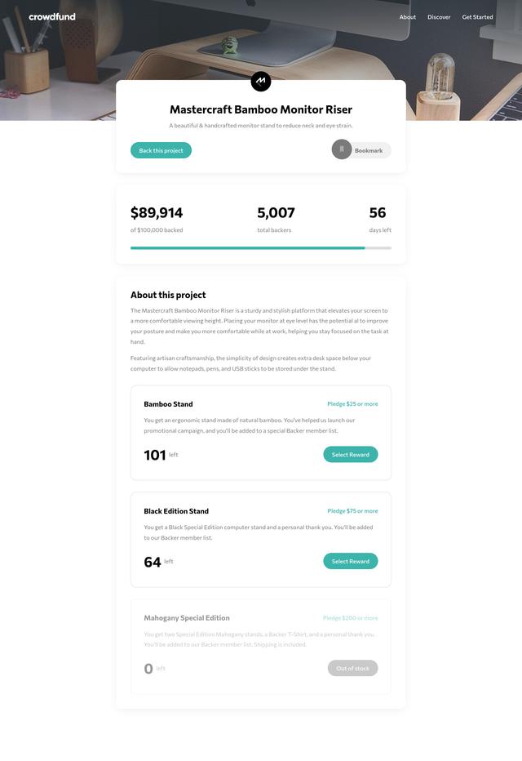
Task: Click the Back this project button
Action: coord(160,150)
